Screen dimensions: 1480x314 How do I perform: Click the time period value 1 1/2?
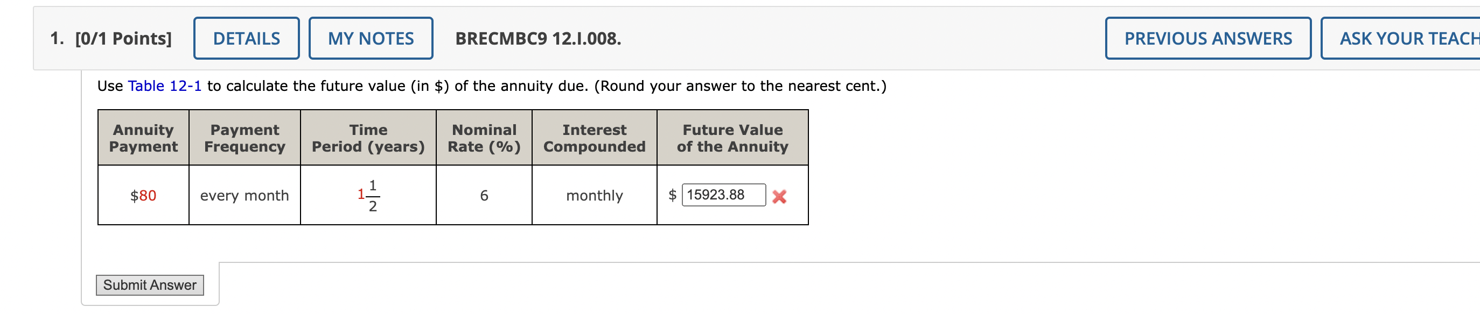click(368, 196)
